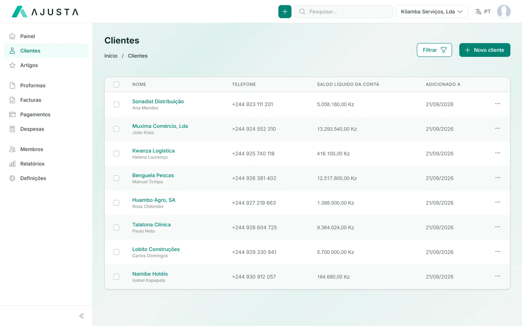The image size is (522, 326).
Task: Open Despesas in the sidebar
Action: point(46,129)
